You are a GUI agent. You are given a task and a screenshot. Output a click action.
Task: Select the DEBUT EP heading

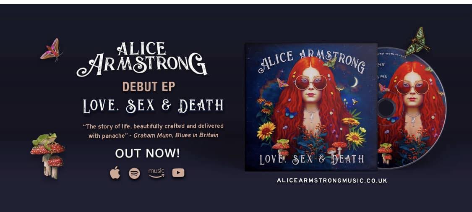coord(149,87)
